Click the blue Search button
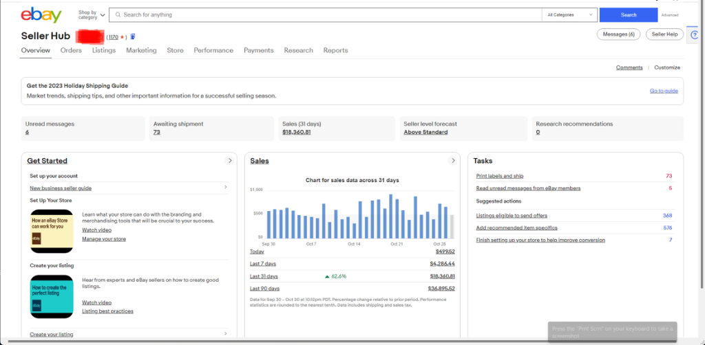 click(629, 15)
